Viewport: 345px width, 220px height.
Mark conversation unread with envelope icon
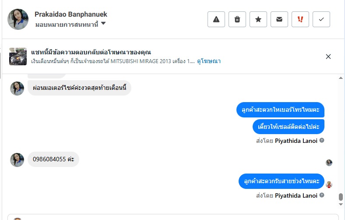279,19
